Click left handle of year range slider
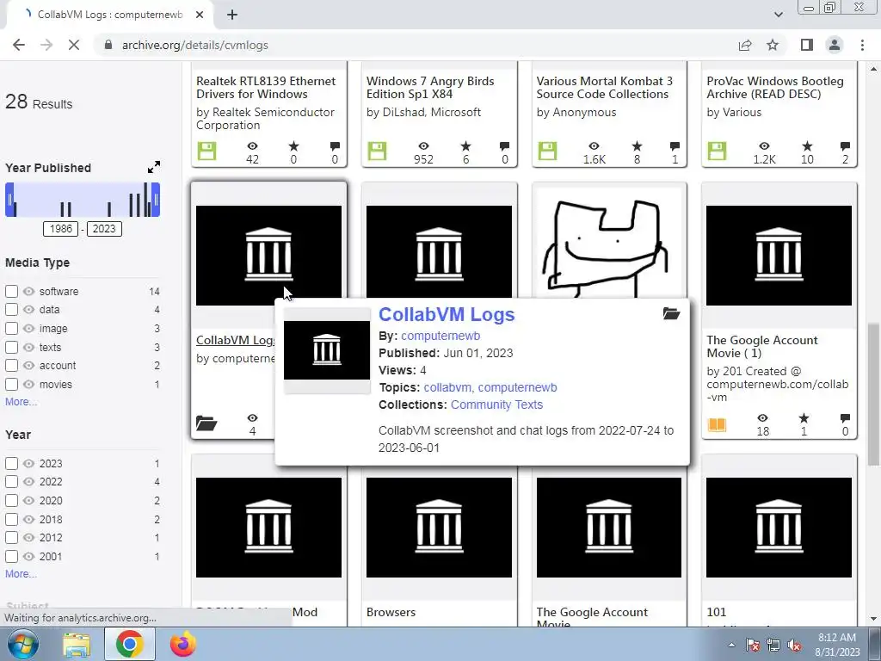 click(x=9, y=200)
